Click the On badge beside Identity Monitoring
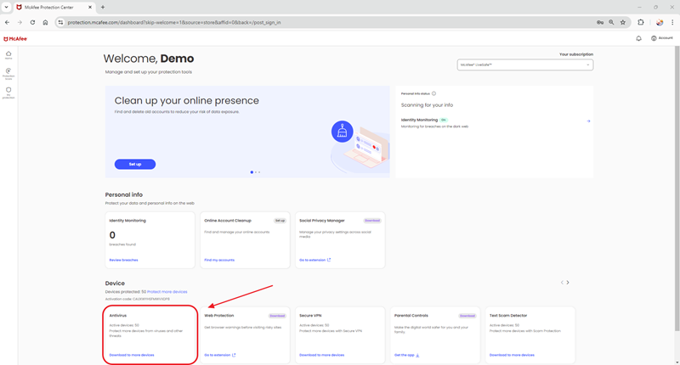Image resolution: width=680 pixels, height=365 pixels. 443,120
